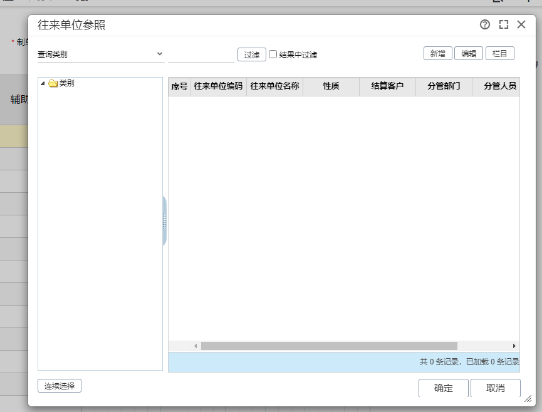Open the 栏目 column settings
The width and height of the screenshot is (542, 412).
500,53
